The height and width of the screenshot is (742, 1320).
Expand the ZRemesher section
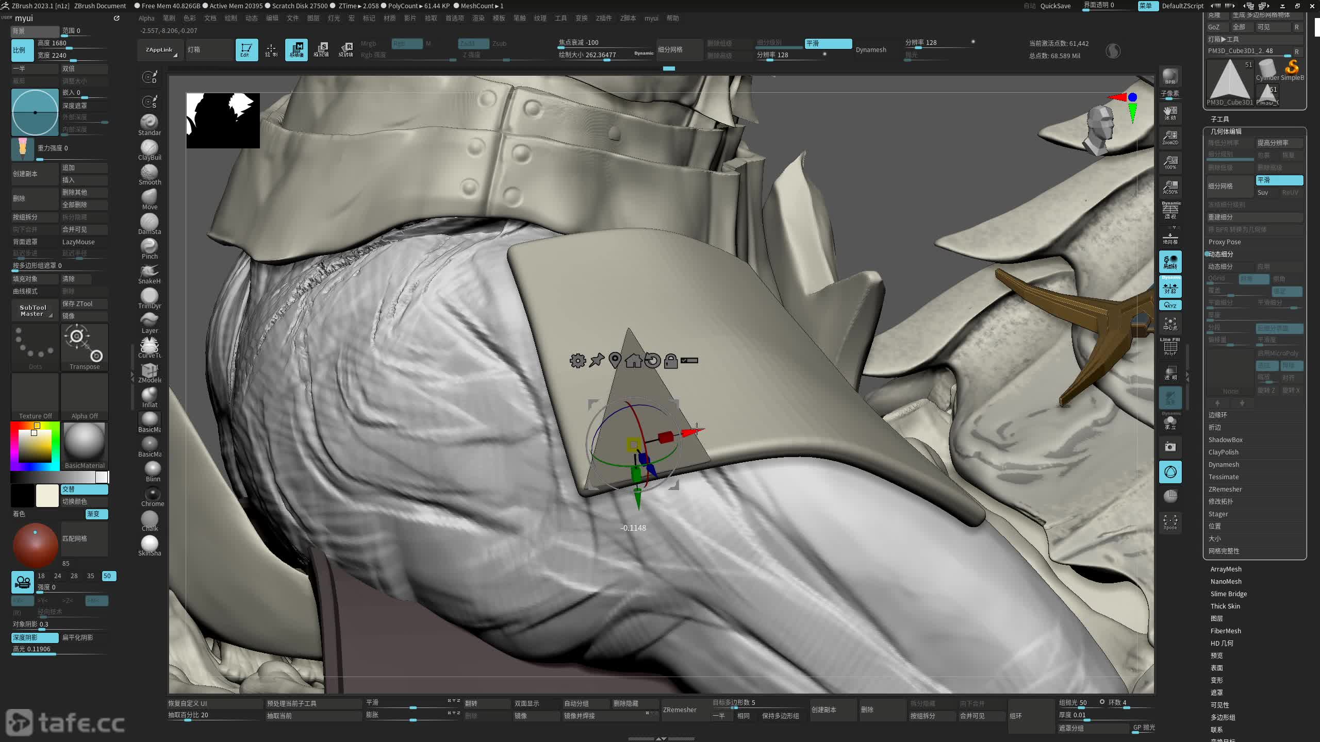tap(1225, 489)
